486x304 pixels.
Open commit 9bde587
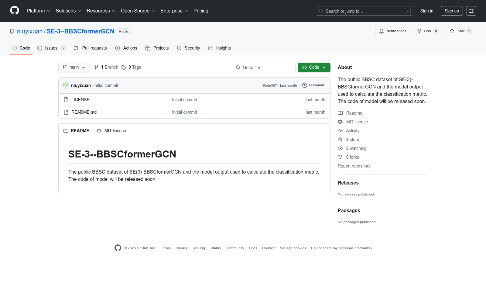coord(270,85)
